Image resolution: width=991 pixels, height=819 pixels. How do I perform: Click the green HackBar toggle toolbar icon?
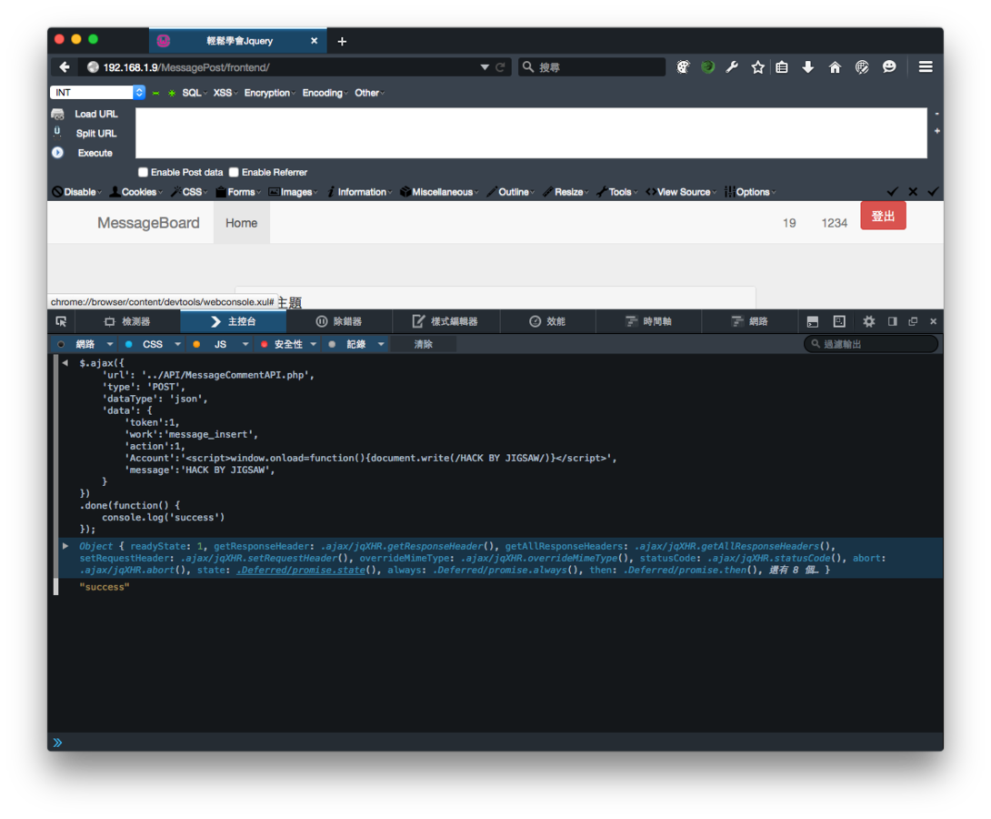click(x=708, y=67)
